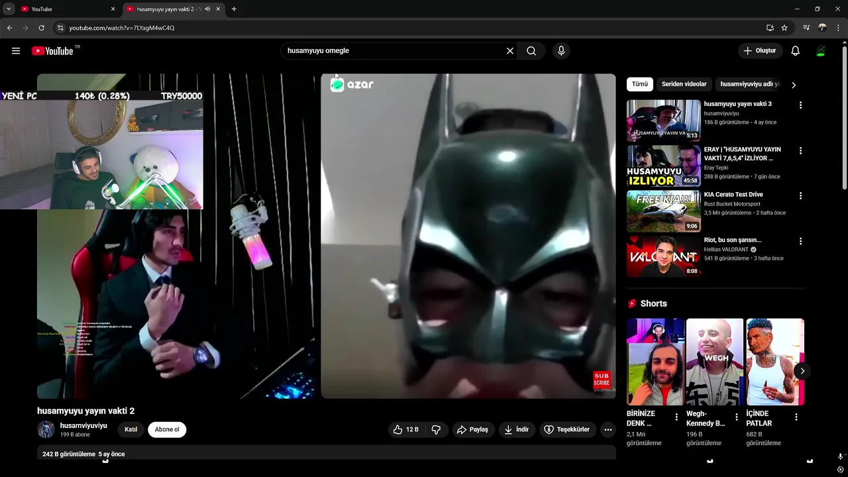Subscribe with Abone ol button

click(x=167, y=429)
